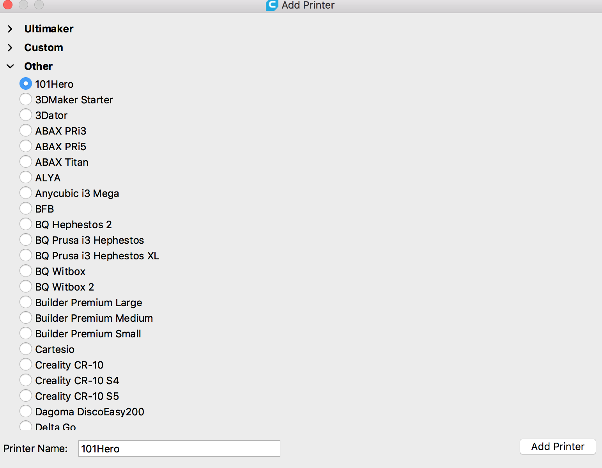
Task: Select BQ Hephestos 2 radio button
Action: click(x=26, y=224)
